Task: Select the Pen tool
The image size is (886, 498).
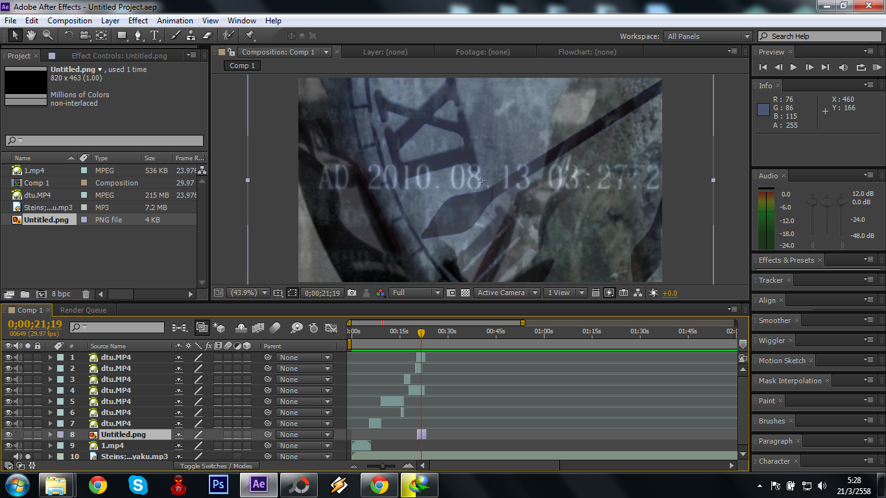Action: (x=138, y=35)
